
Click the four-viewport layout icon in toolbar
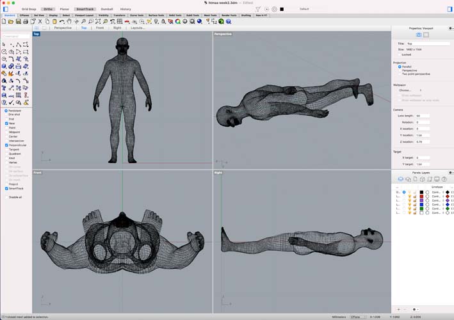click(x=120, y=21)
